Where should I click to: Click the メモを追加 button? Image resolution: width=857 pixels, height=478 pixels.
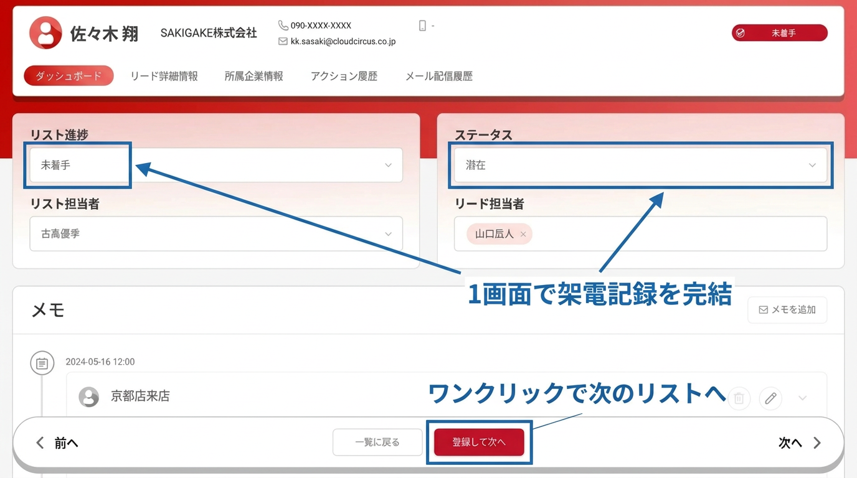[x=787, y=309]
